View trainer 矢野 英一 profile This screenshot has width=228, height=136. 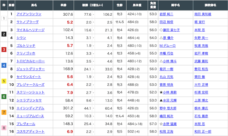coord(201,38)
